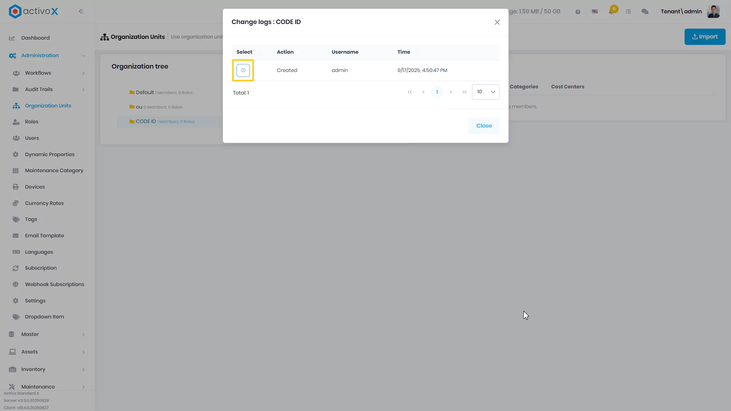
Task: Click the select button for the Created log row
Action: (243, 70)
